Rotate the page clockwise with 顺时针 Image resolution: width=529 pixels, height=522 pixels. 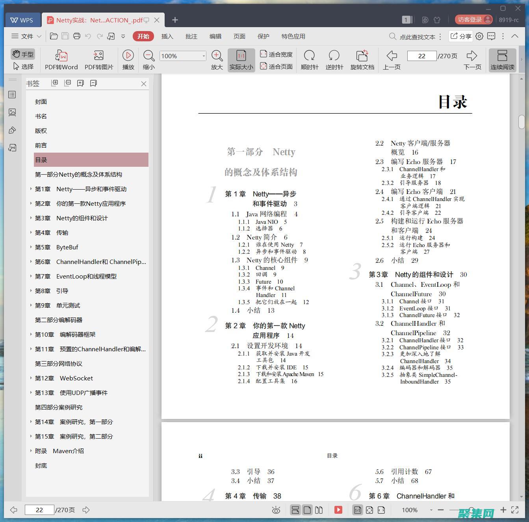pos(309,55)
